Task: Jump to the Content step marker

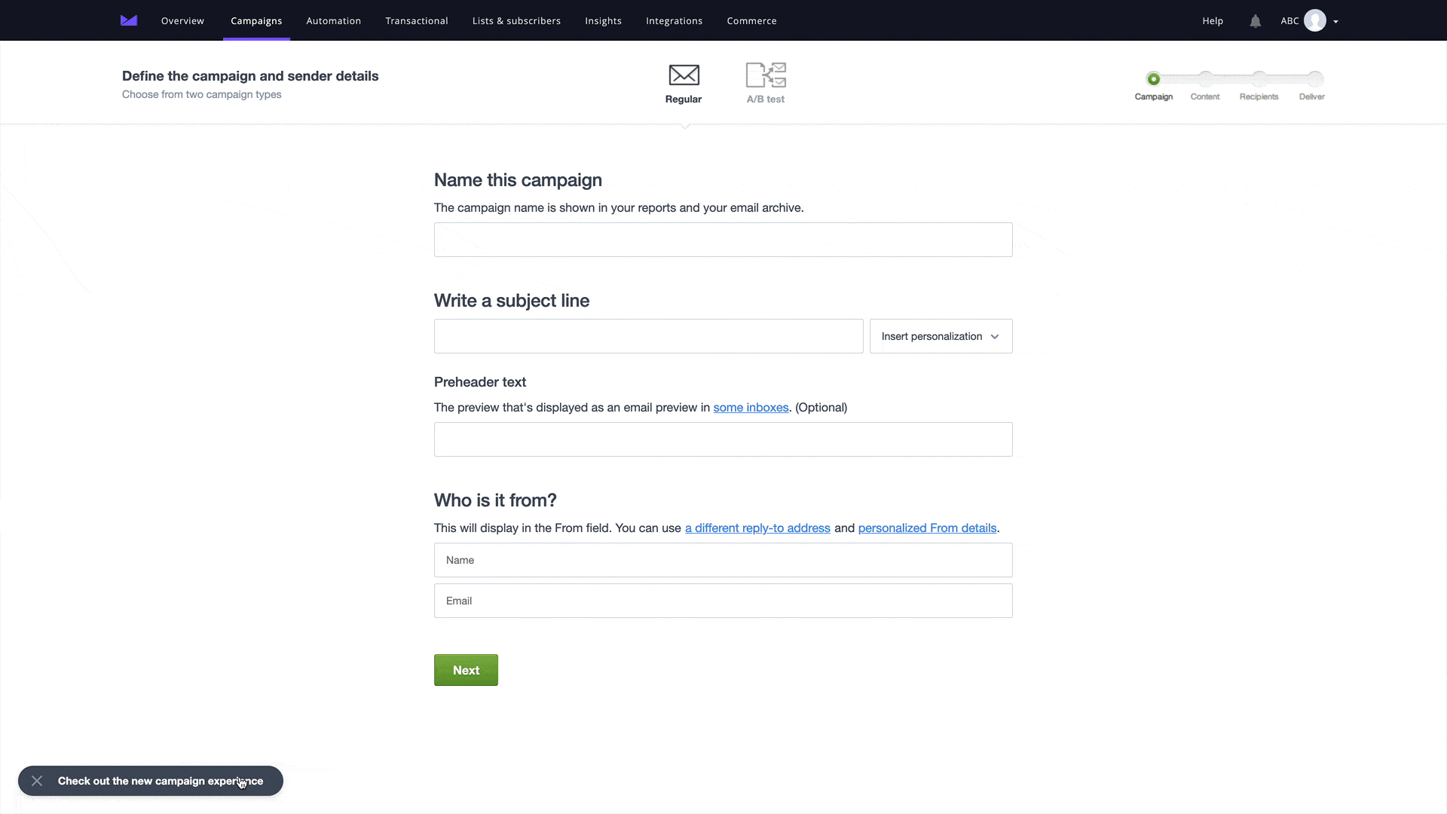Action: pyautogui.click(x=1206, y=79)
